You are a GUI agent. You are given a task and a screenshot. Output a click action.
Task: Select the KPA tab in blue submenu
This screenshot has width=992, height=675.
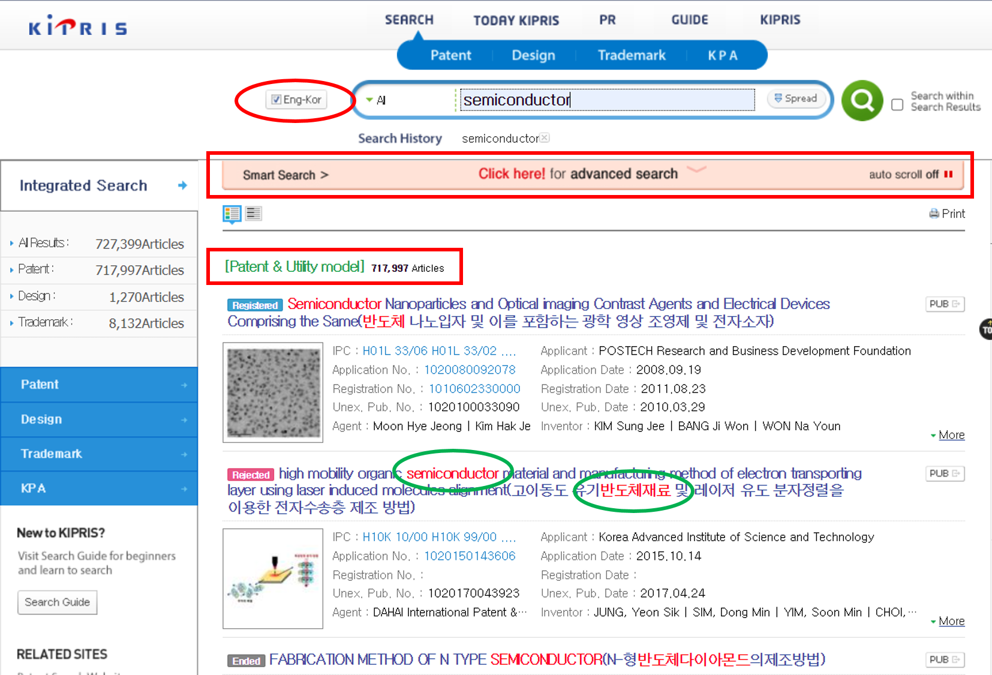[723, 55]
